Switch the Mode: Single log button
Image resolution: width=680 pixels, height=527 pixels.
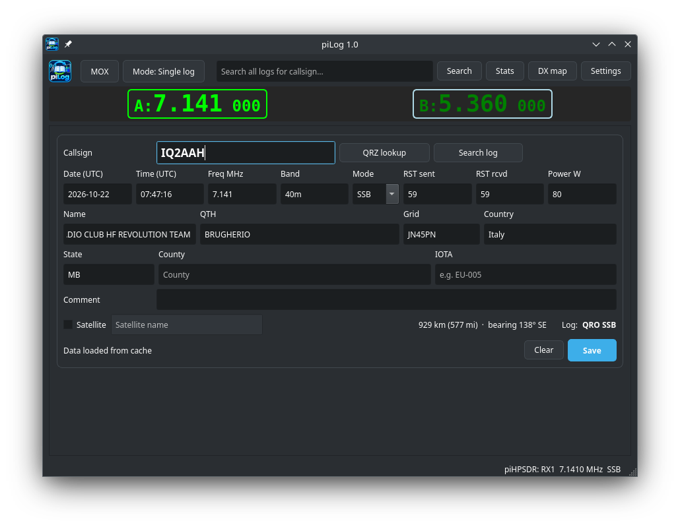(164, 71)
